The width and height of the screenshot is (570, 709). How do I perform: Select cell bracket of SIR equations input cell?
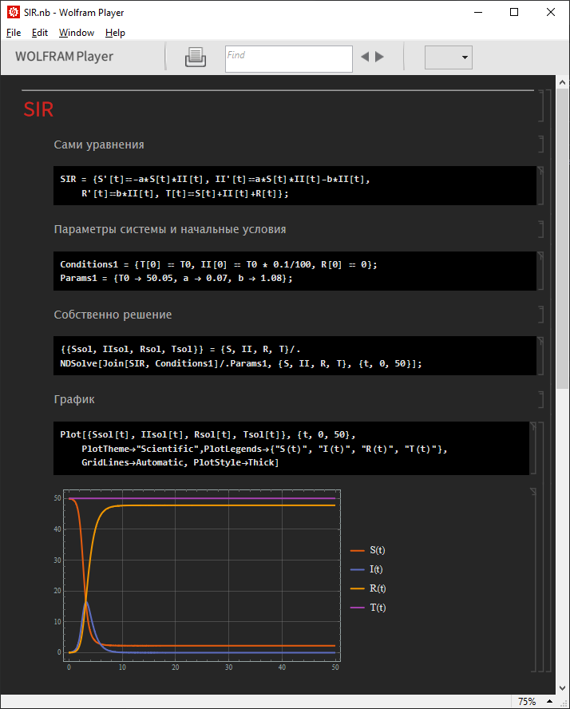click(540, 185)
